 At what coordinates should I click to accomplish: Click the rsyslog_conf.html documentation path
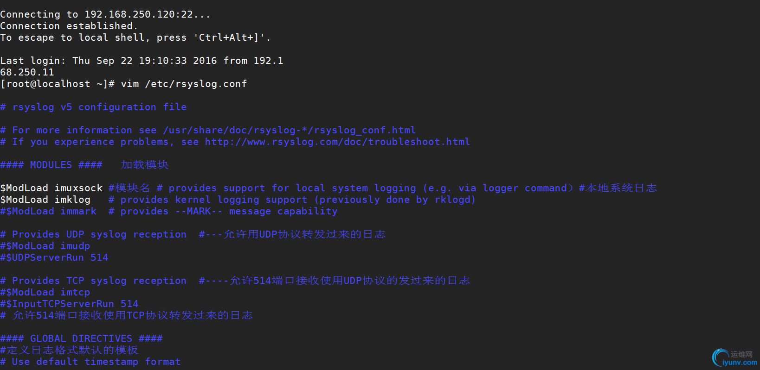pyautogui.click(x=290, y=130)
